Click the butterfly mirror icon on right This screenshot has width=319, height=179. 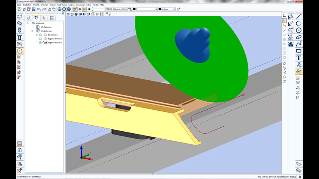point(298,83)
